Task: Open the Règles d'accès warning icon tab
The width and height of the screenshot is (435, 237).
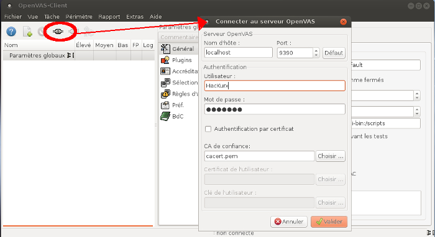Action: click(x=179, y=94)
